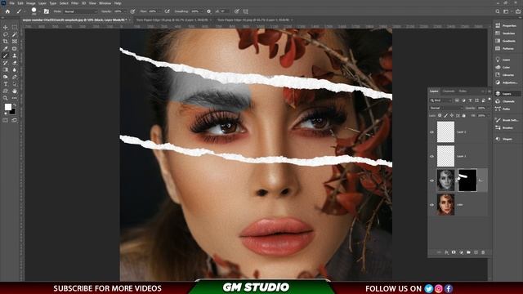Open the layer blend mode dropdown
Image resolution: width=523 pixels, height=294 pixels.
tap(446, 108)
